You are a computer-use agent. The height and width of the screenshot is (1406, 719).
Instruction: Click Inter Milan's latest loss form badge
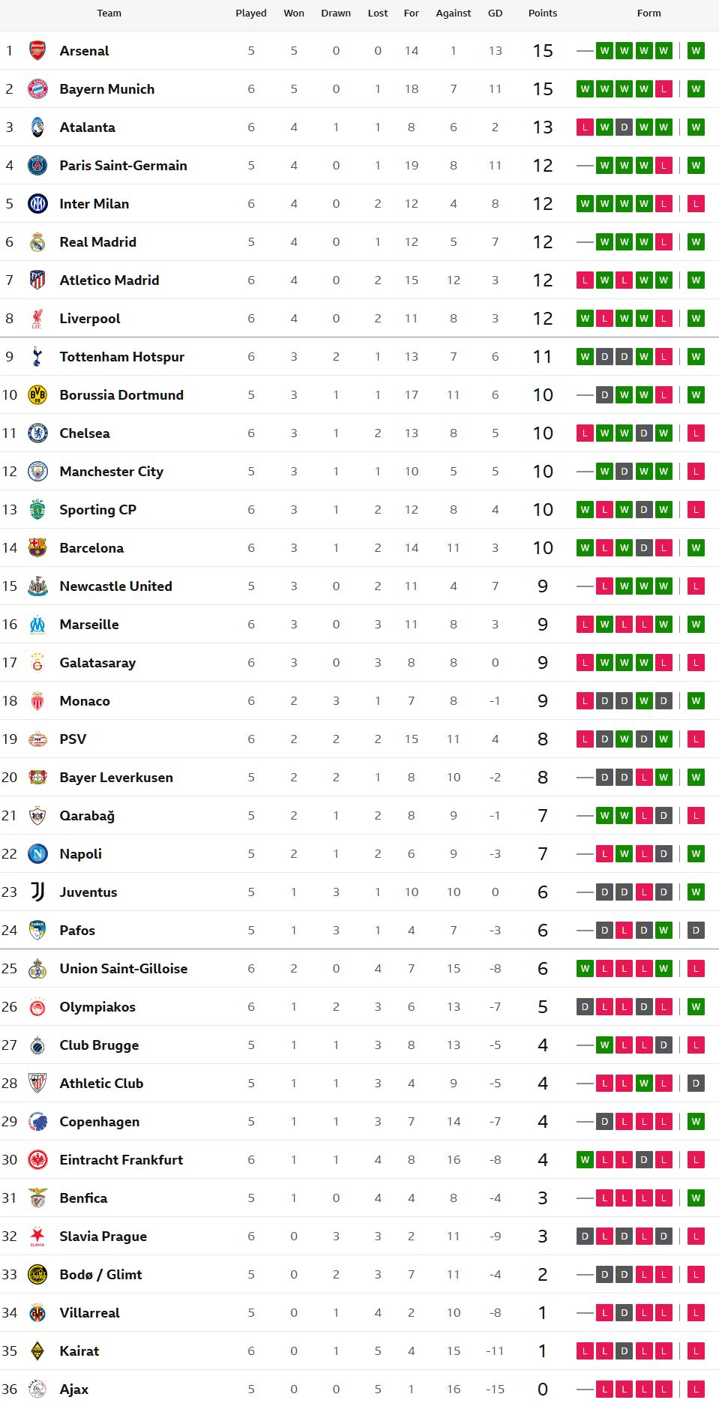697,204
